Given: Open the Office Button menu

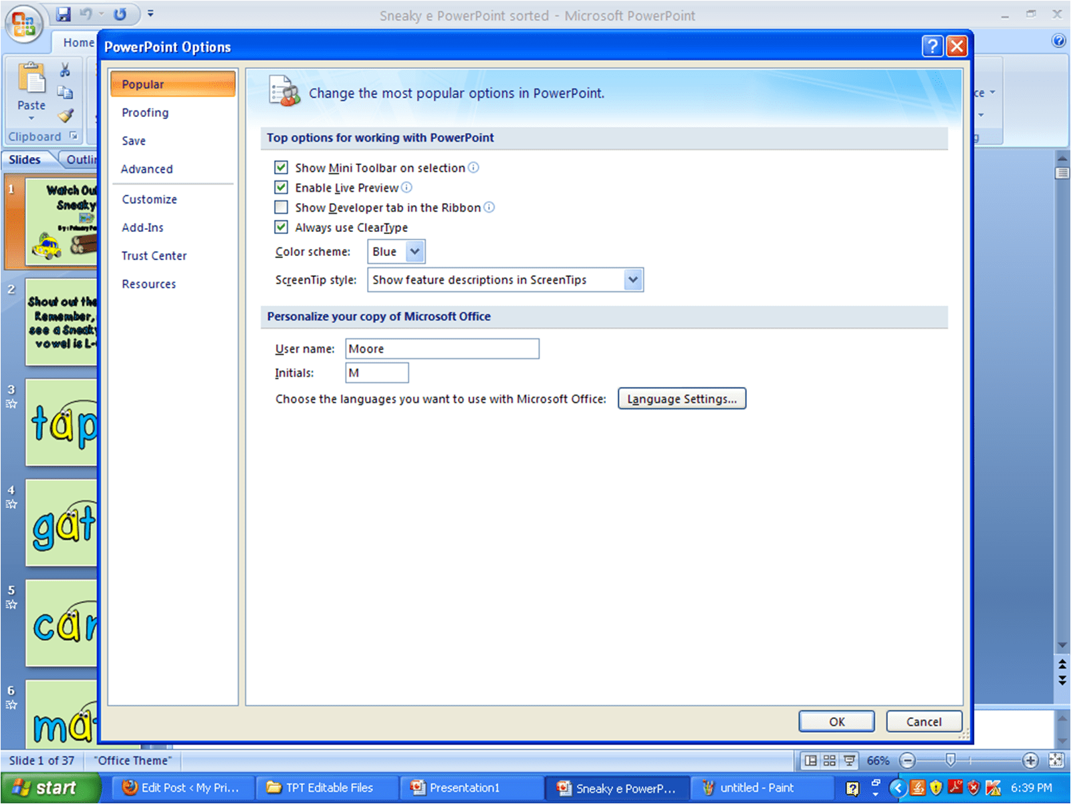Looking at the screenshot, I should click(23, 24).
